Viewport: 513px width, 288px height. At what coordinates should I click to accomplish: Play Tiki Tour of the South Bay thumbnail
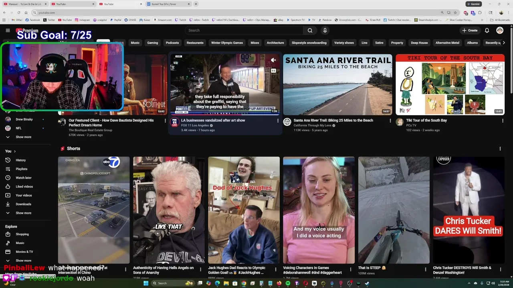450,84
